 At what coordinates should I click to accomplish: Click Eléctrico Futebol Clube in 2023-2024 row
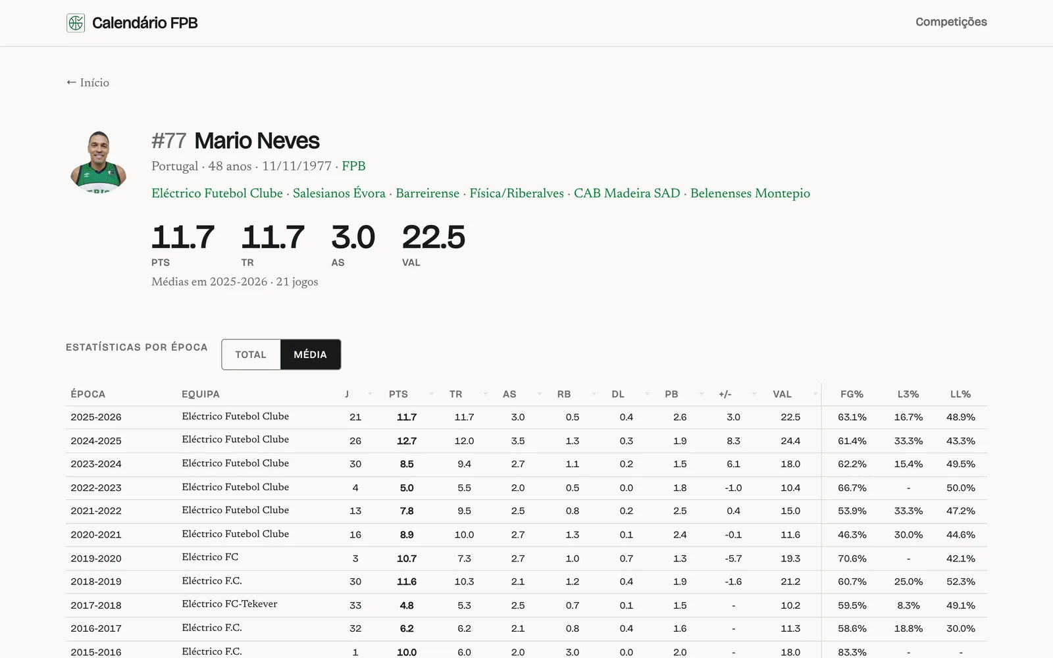[236, 463]
